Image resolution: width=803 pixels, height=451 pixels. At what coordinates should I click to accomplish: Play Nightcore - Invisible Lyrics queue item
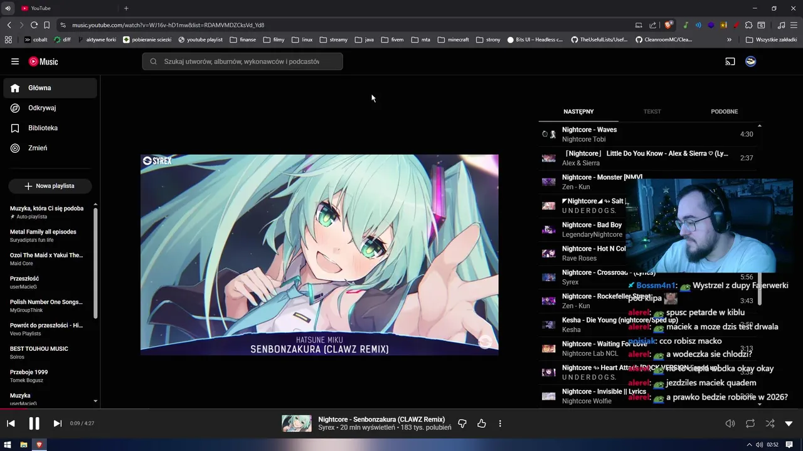pos(649,396)
